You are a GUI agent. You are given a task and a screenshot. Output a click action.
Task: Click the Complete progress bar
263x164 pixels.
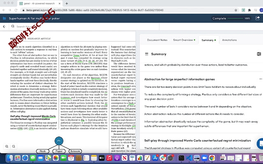(235, 18)
